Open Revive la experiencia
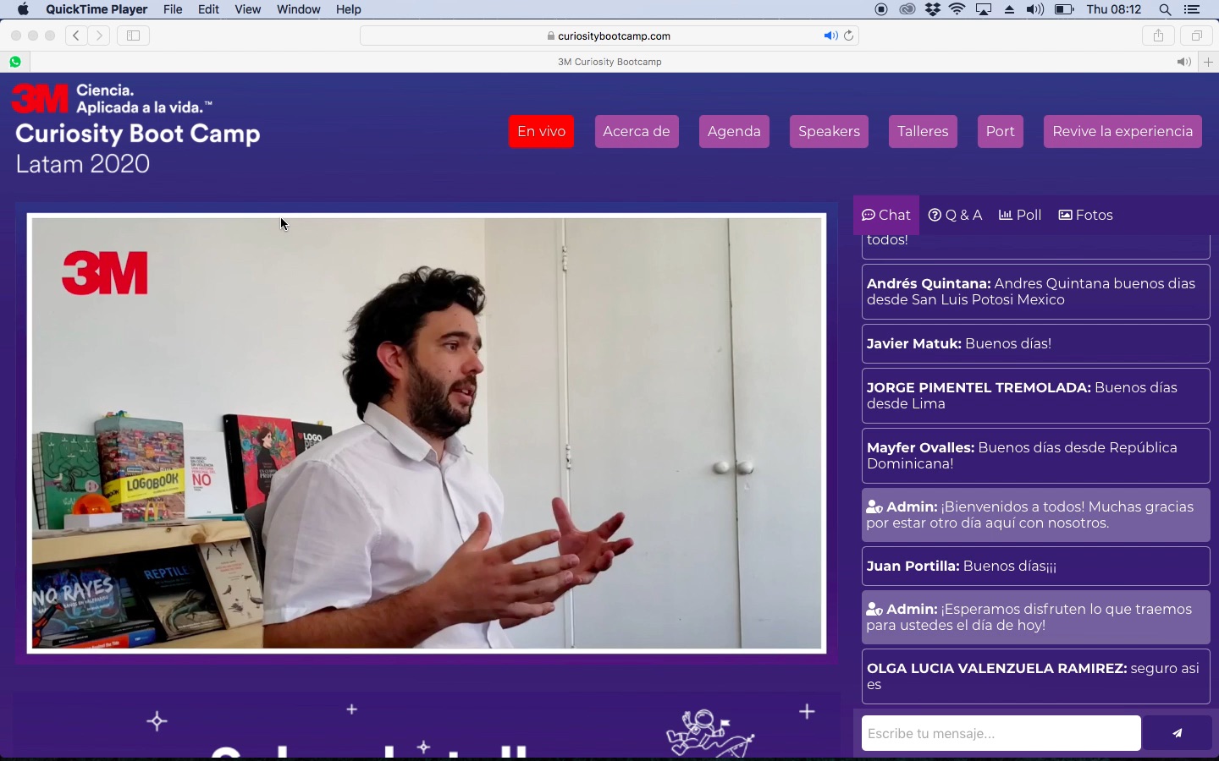This screenshot has height=761, width=1219. [x=1122, y=131]
